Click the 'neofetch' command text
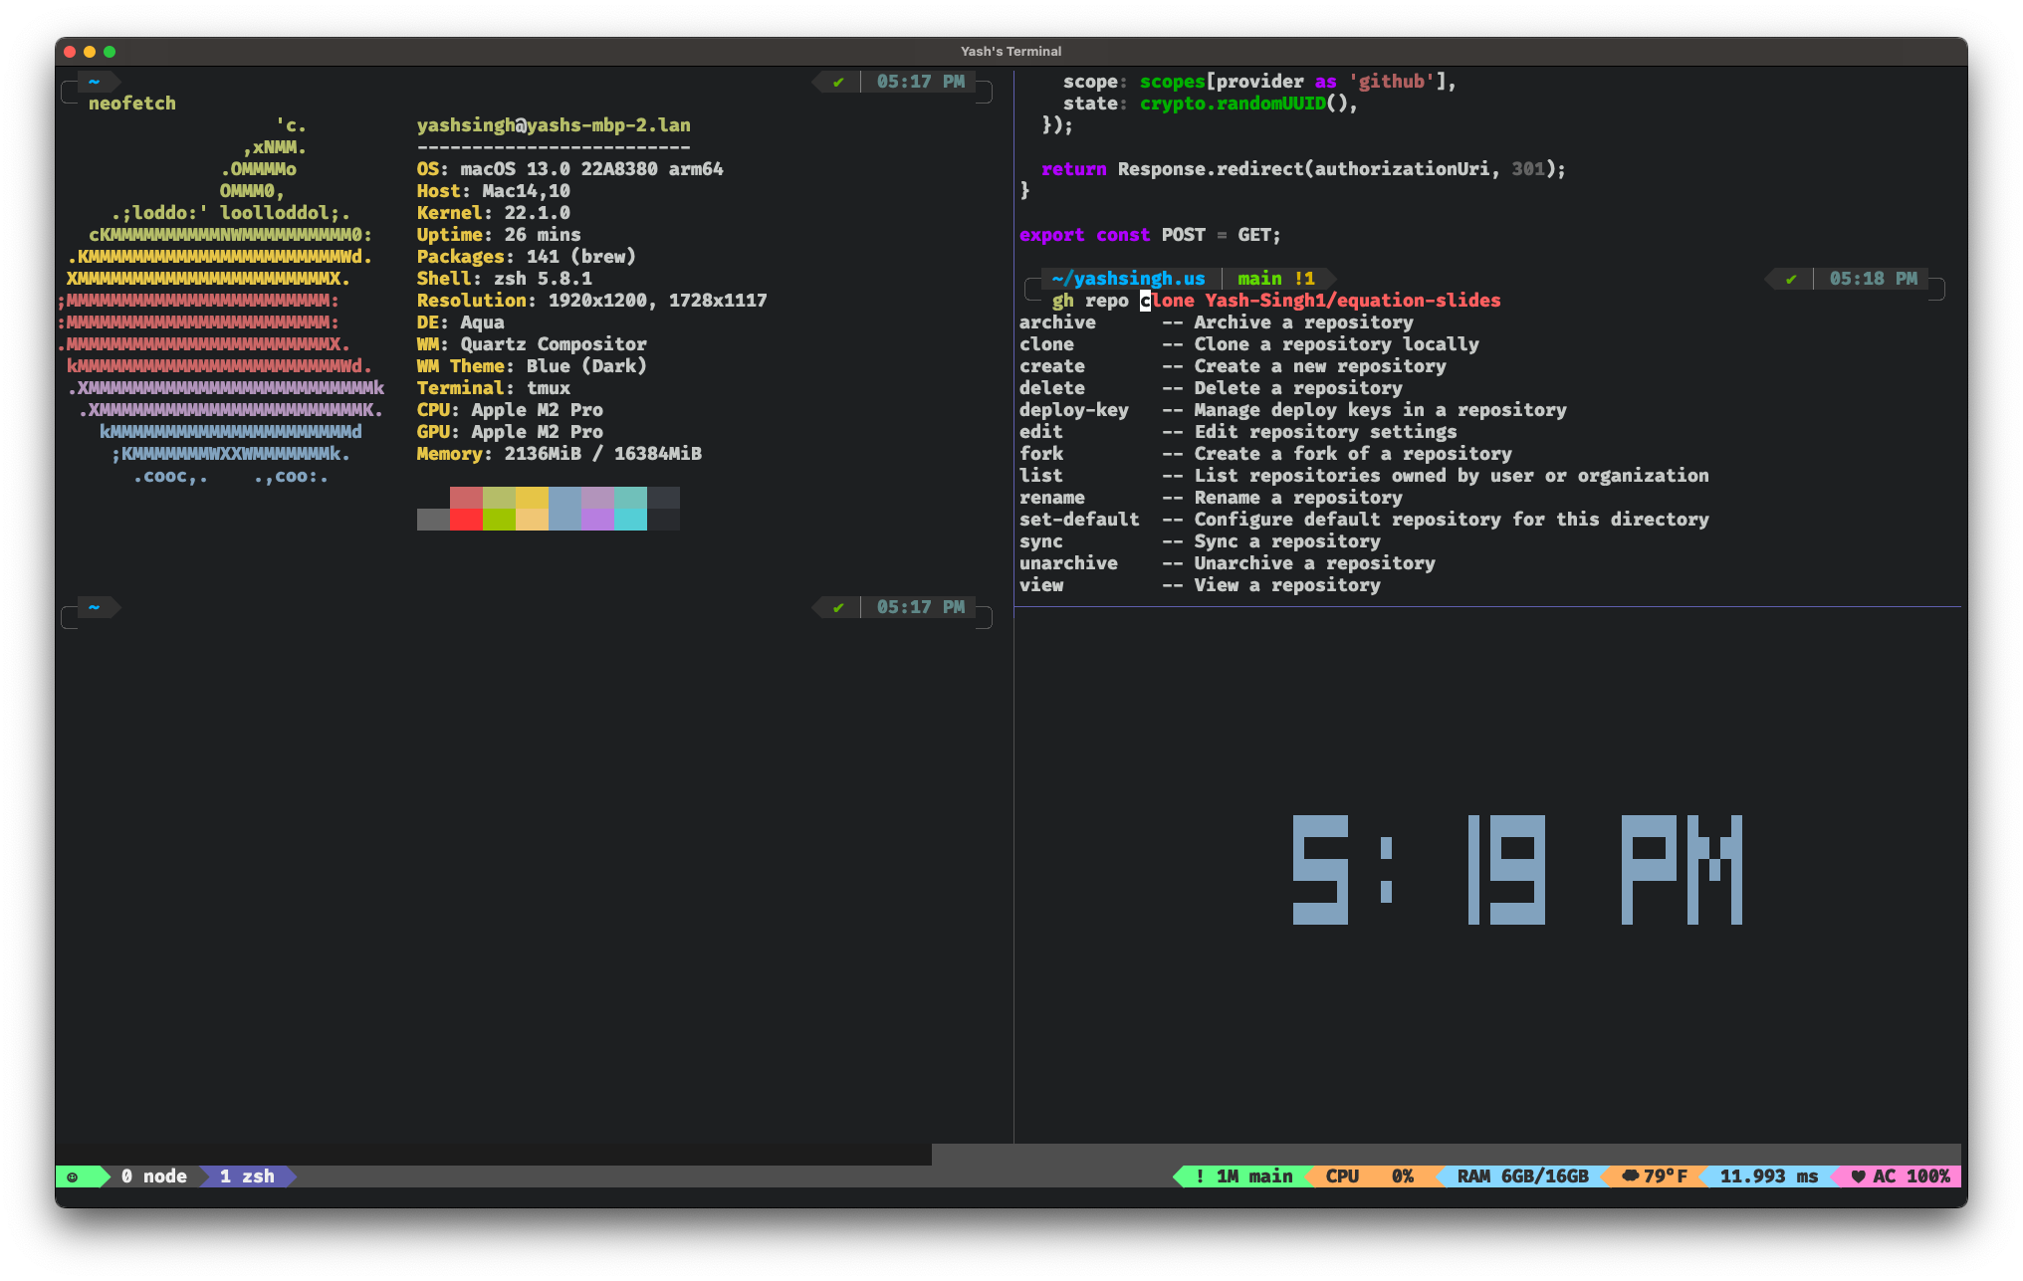 tap(131, 104)
